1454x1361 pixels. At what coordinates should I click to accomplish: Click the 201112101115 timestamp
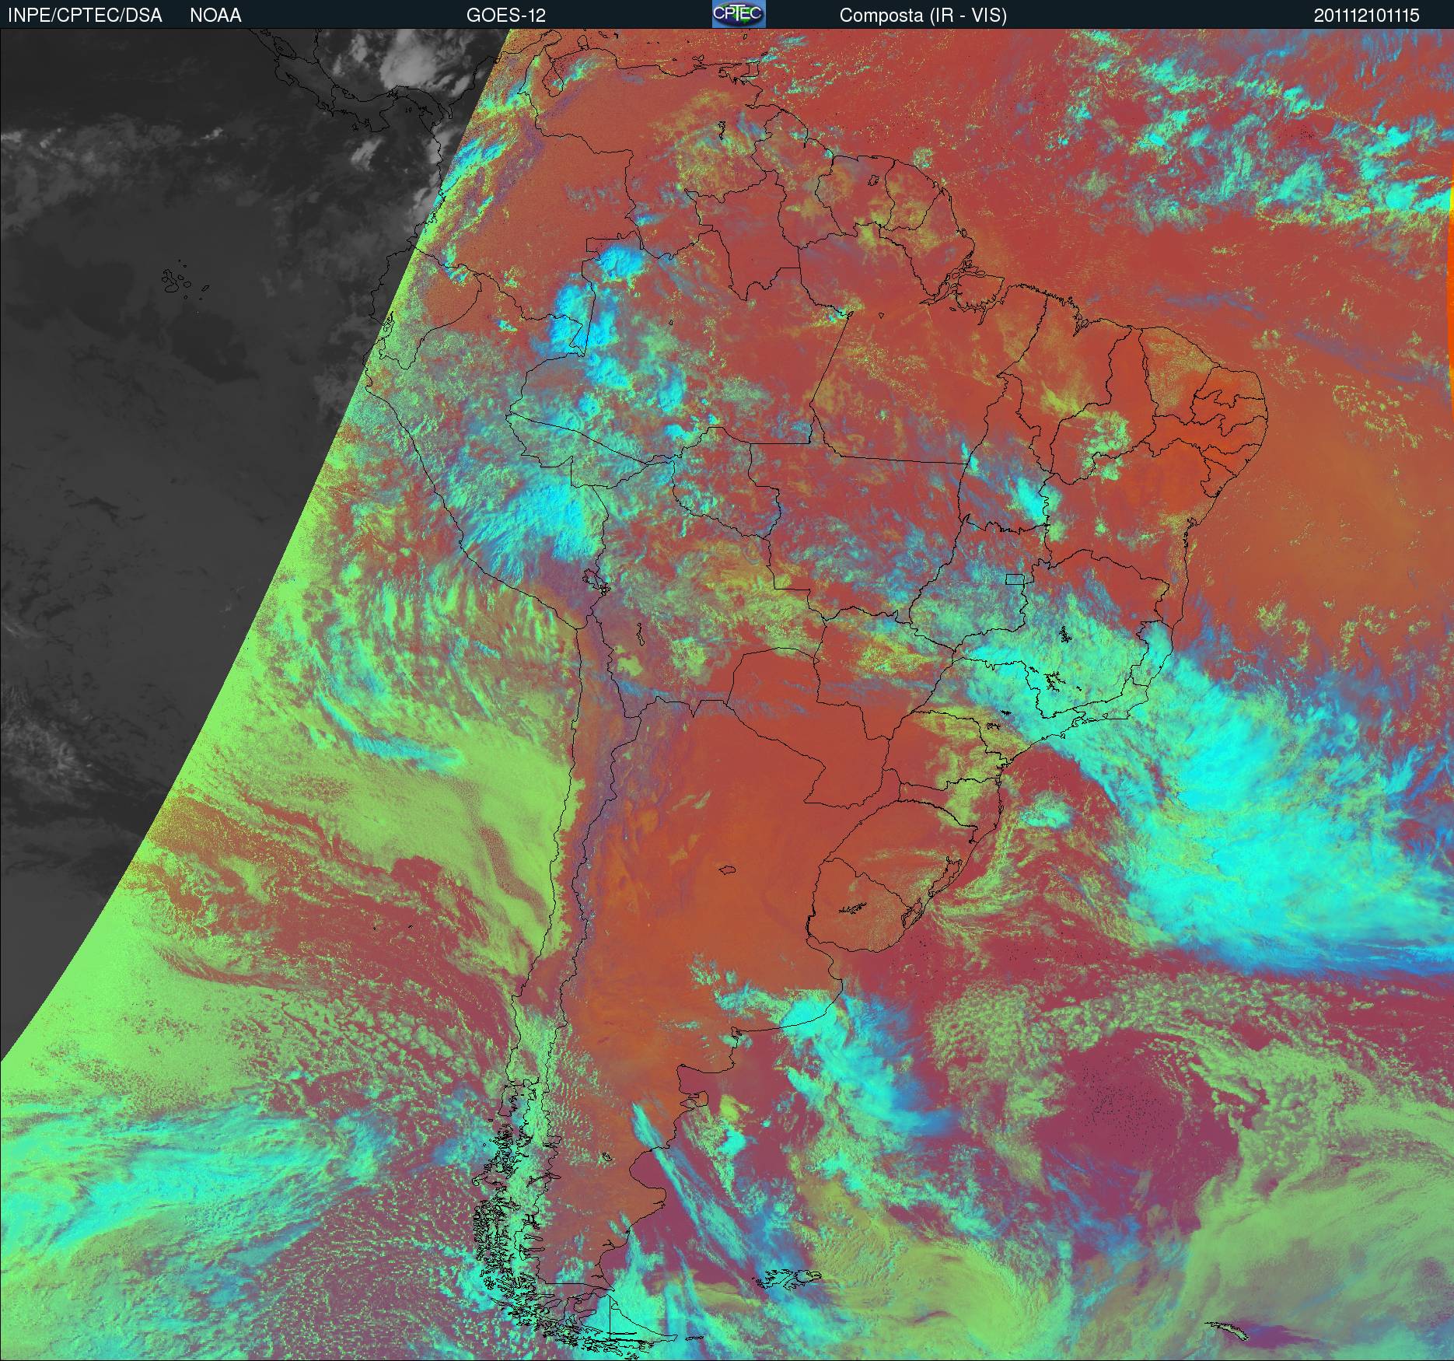pyautogui.click(x=1367, y=16)
